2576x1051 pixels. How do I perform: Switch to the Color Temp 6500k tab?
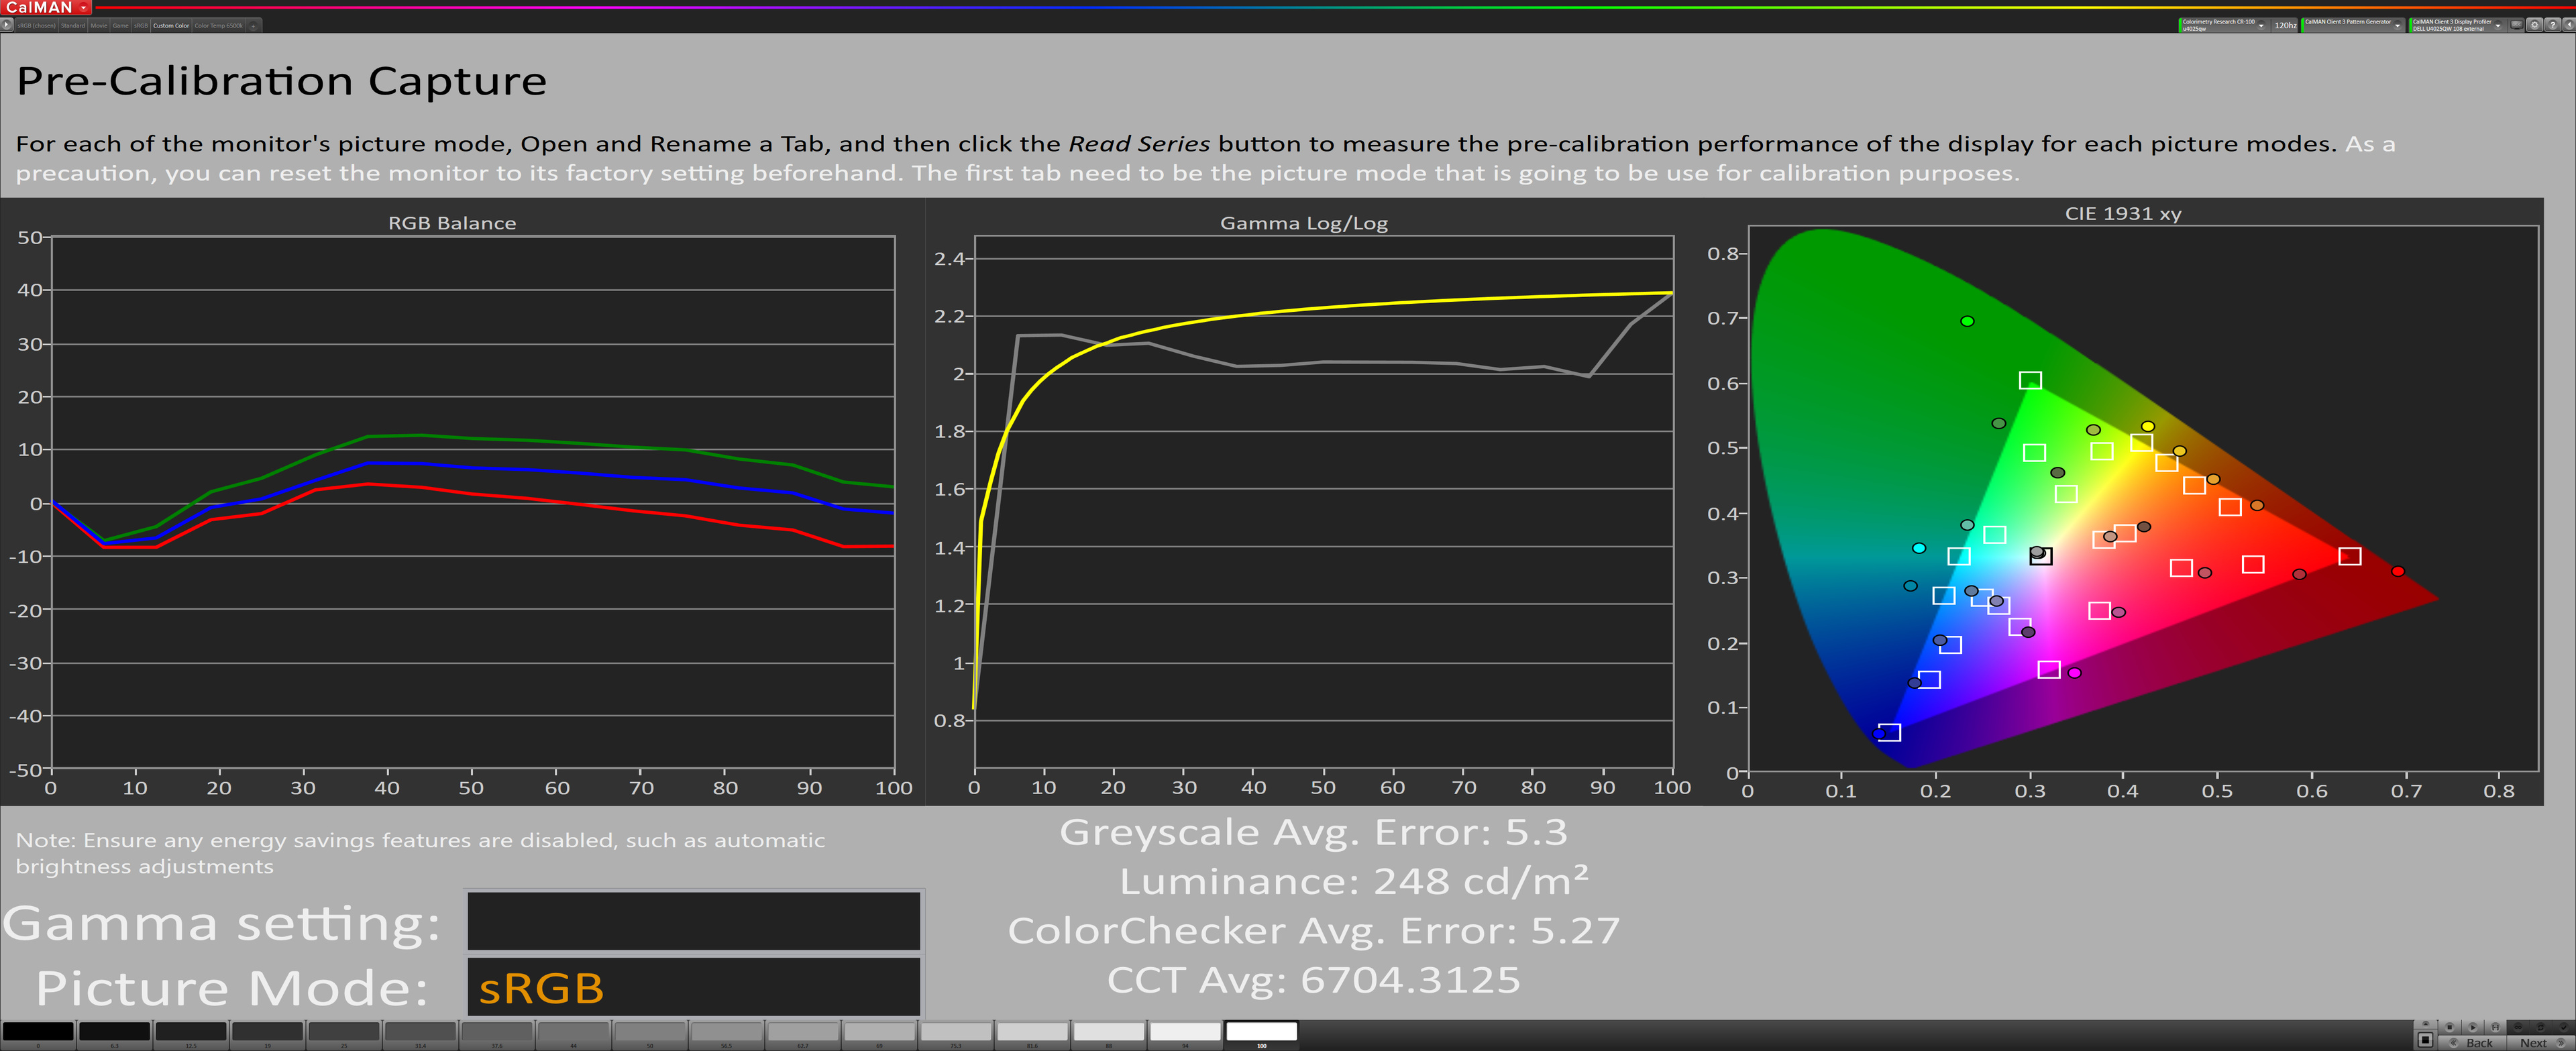(218, 25)
